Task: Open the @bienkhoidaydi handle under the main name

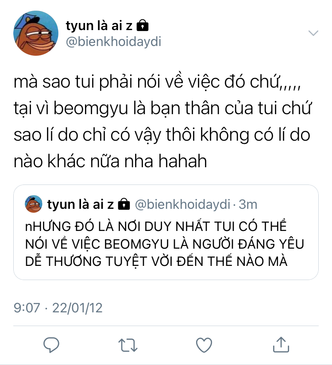Action: click(113, 42)
